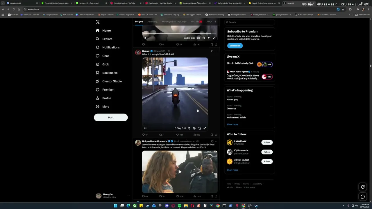Image resolution: width=372 pixels, height=209 pixels.
Task: Select the For you tab
Action: coord(139,21)
